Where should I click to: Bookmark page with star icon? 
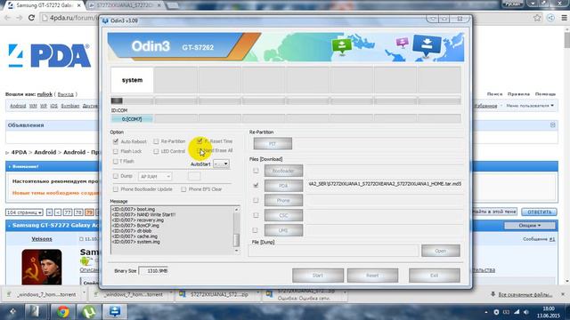pos(537,18)
